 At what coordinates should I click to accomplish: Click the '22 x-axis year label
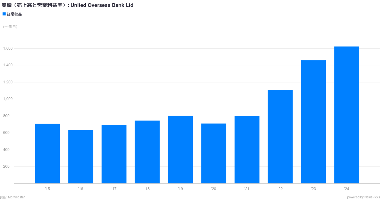pos(280,189)
